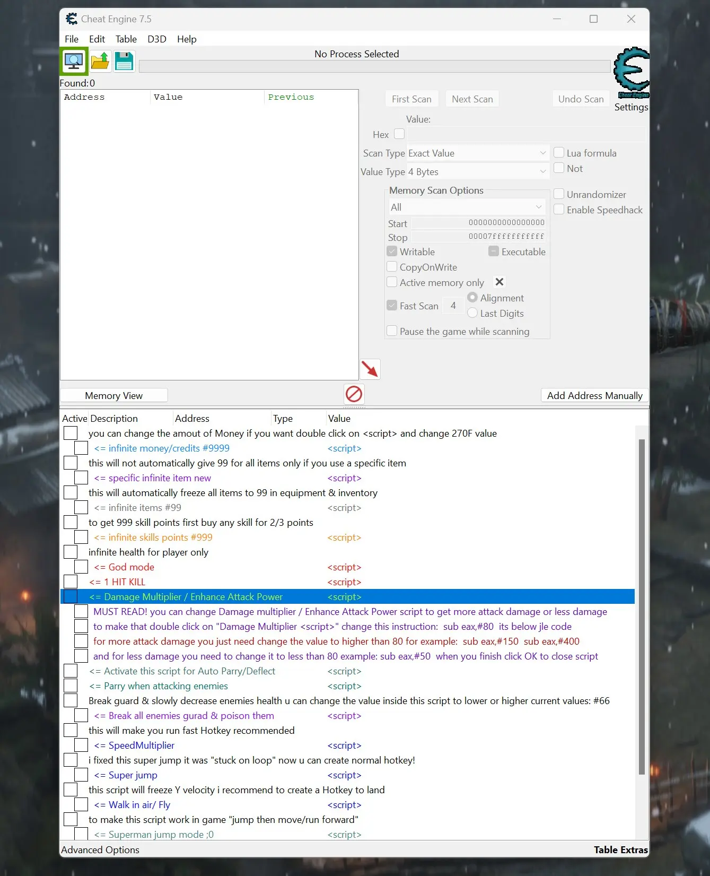Viewport: 710px width, 876px height.
Task: Click the Stop address field
Action: (479, 237)
